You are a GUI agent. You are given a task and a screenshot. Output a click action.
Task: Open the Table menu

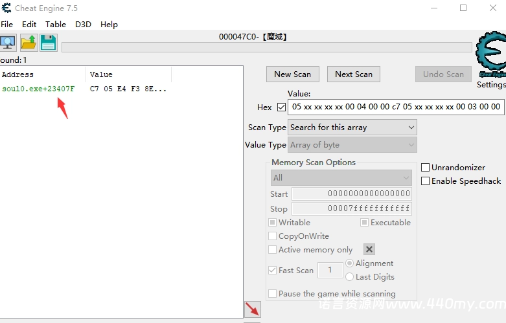(x=56, y=24)
